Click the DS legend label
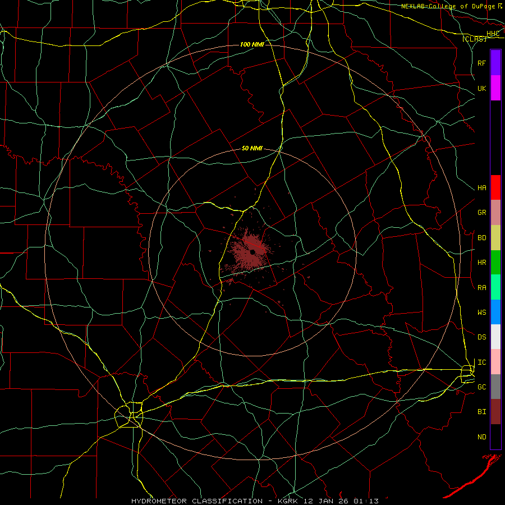The height and width of the screenshot is (505, 505). point(482,337)
